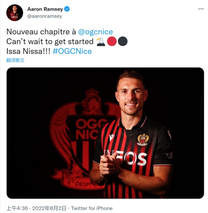Open the Twitter for iPhone source label
Image resolution: width=208 pixels, height=213 pixels.
(92, 208)
